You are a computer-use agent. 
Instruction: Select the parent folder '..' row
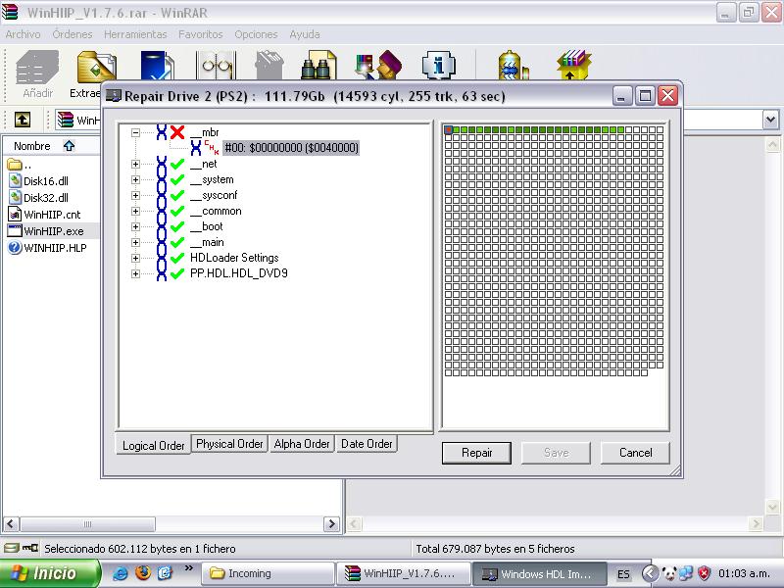(x=20, y=165)
